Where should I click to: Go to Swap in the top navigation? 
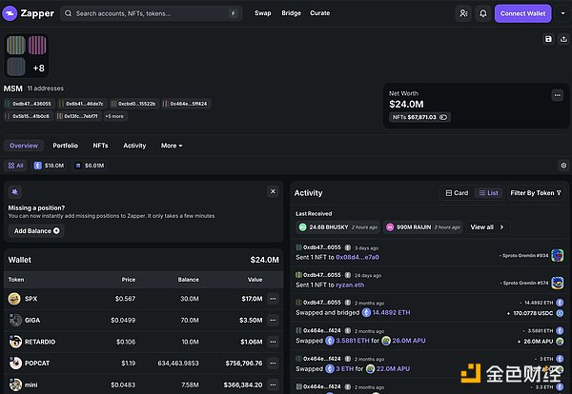click(x=263, y=13)
